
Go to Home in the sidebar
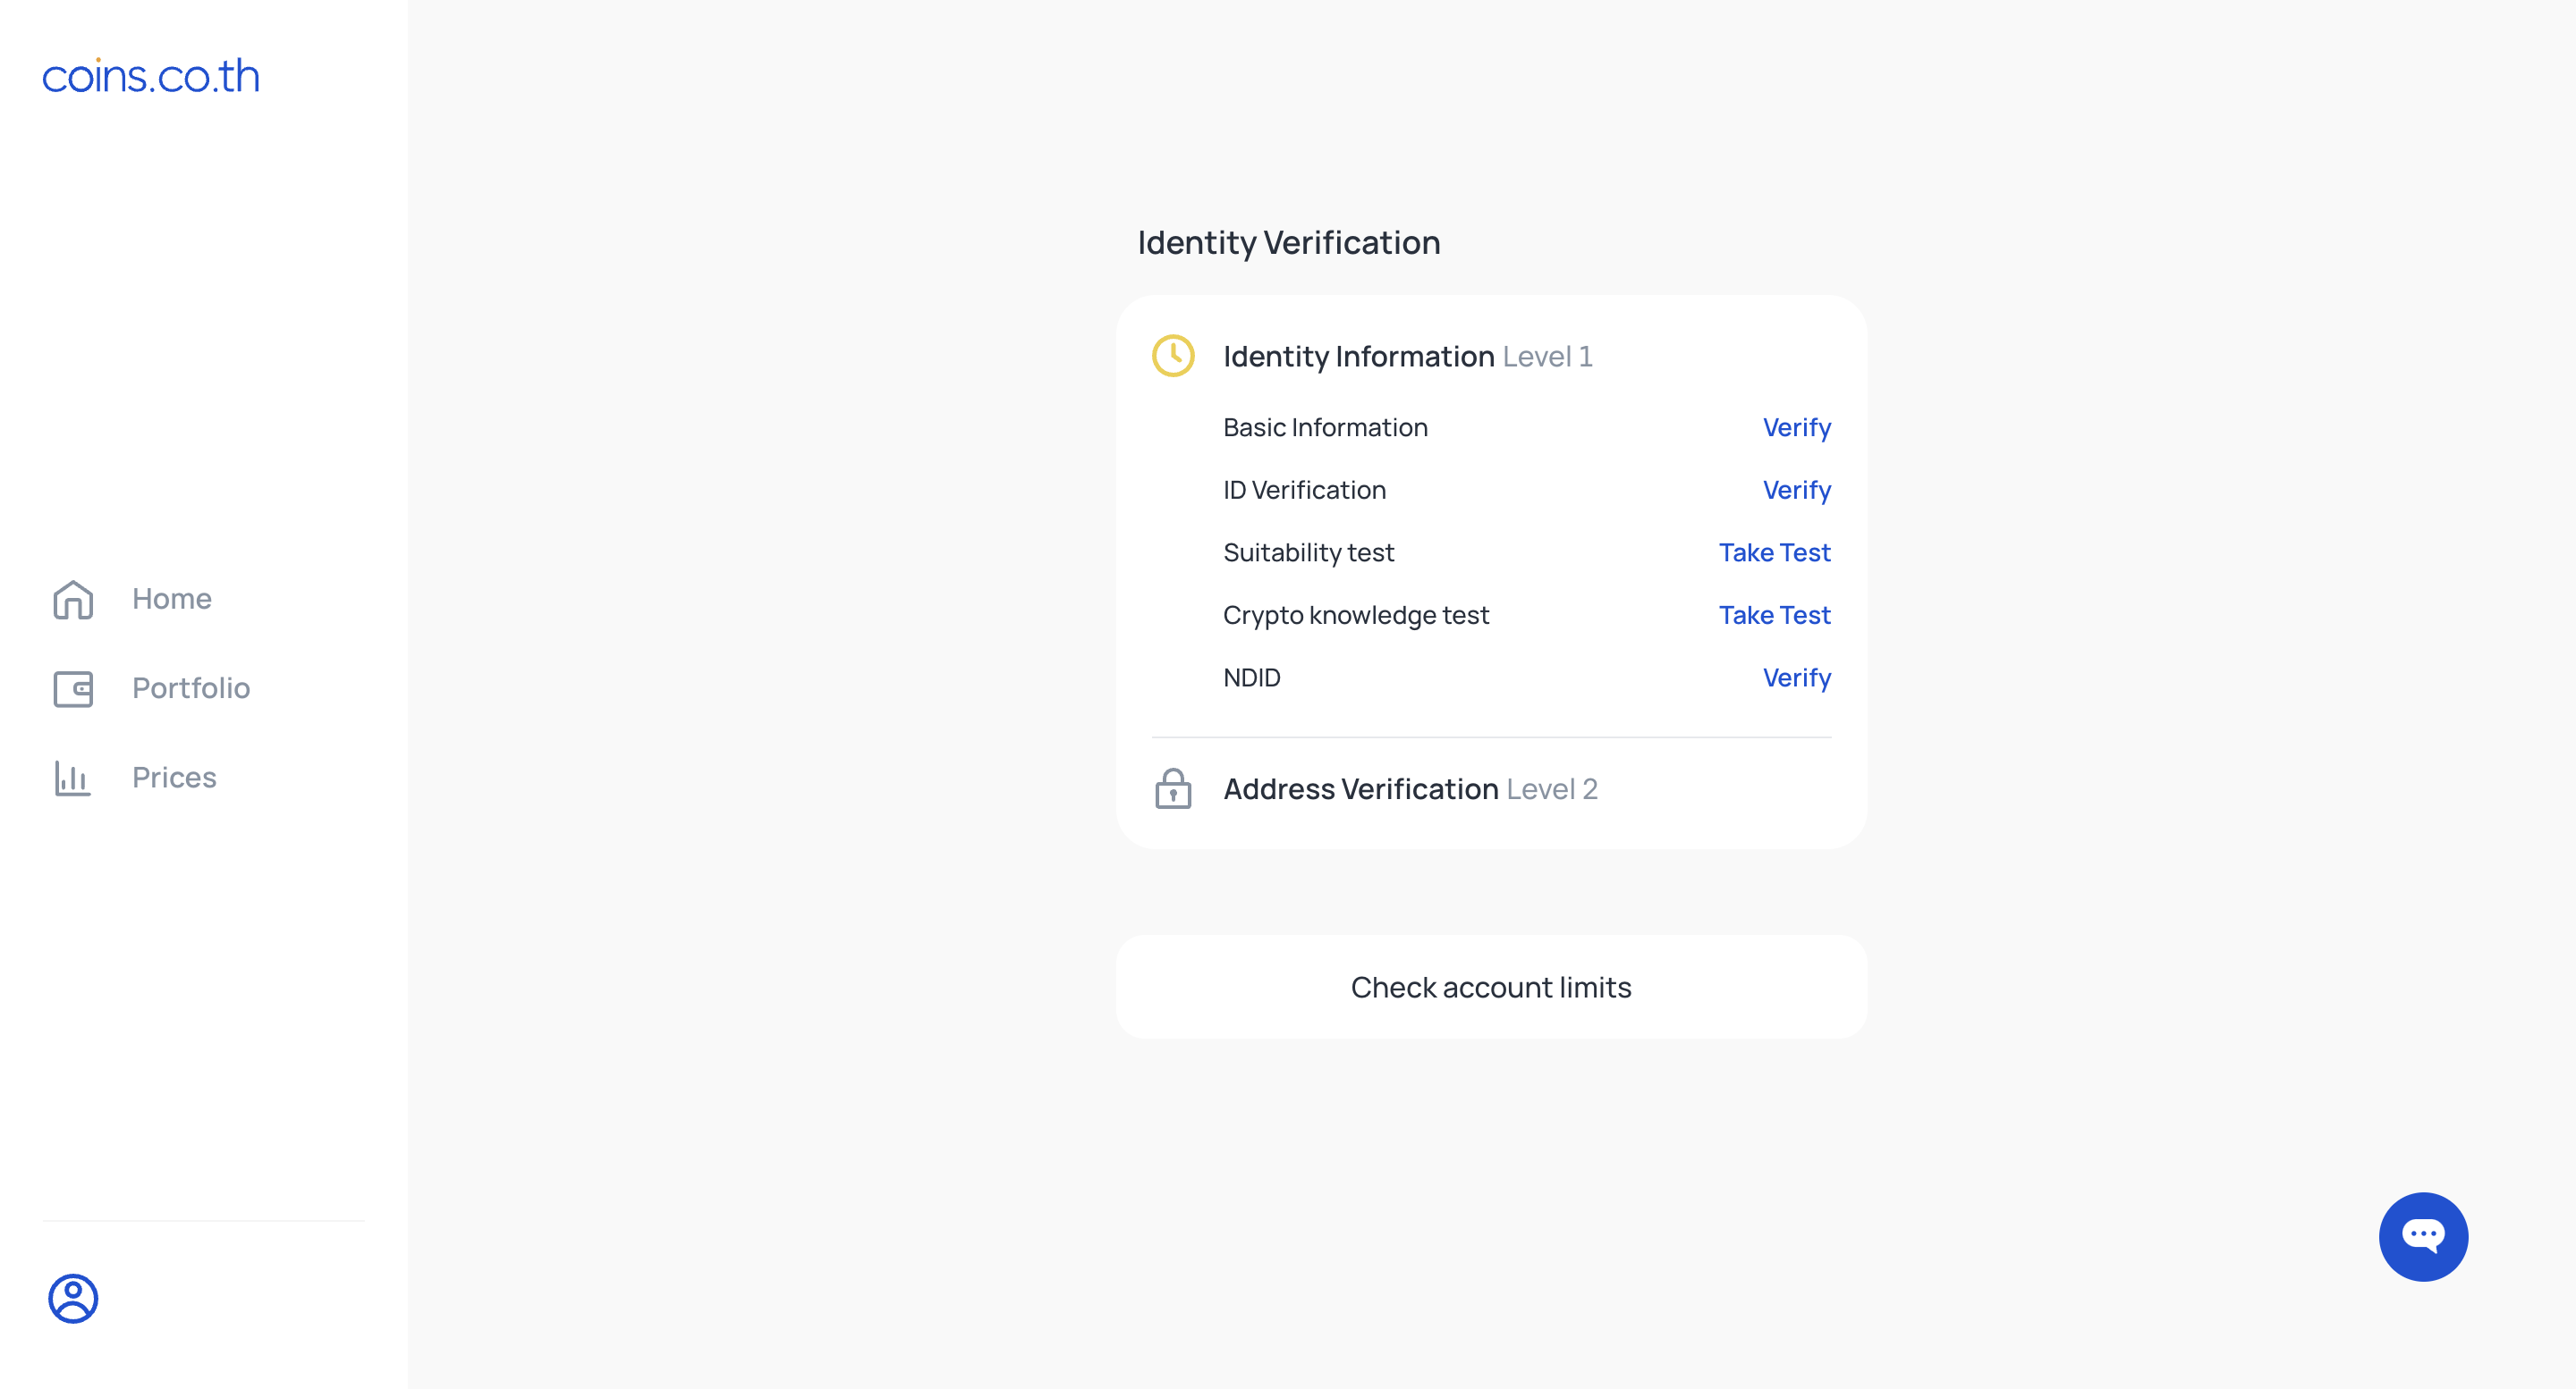point(172,599)
